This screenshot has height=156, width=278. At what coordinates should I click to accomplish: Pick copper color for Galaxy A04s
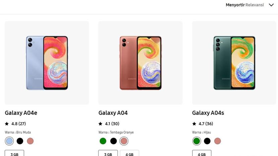click(217, 141)
